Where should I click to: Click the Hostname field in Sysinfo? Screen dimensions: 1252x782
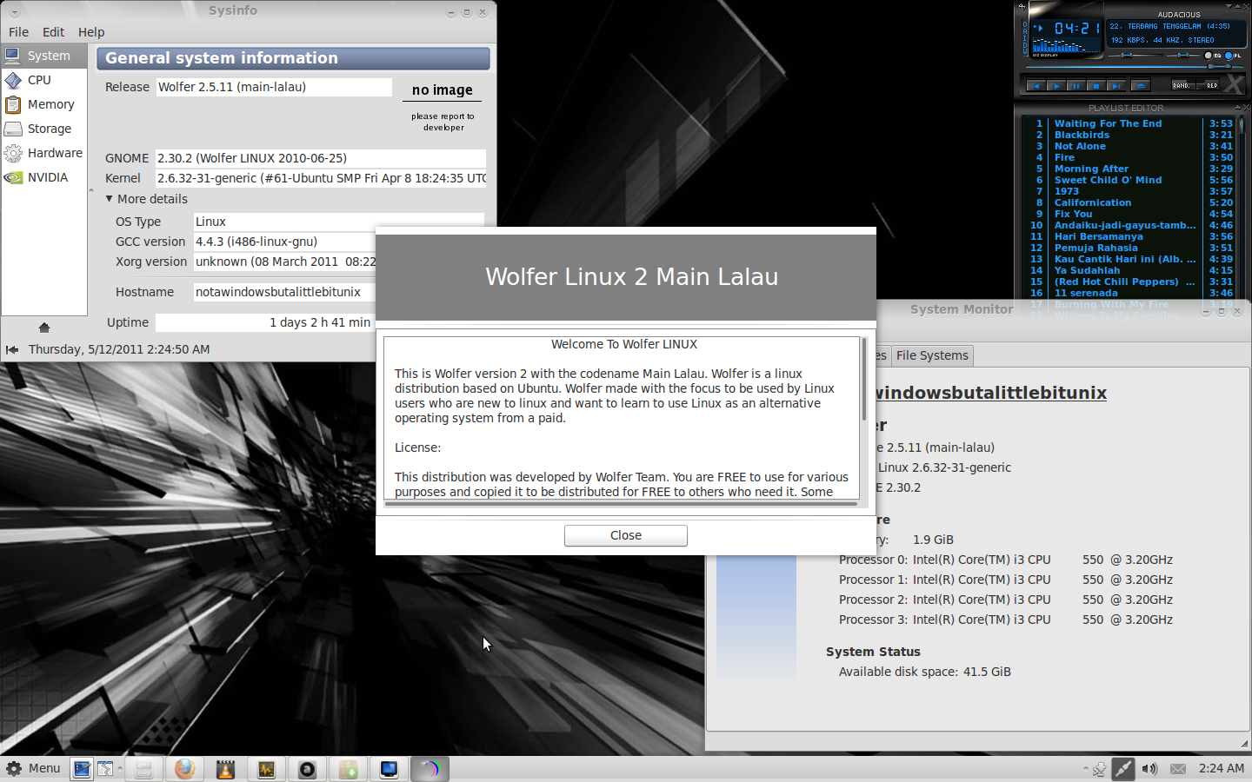[283, 292]
